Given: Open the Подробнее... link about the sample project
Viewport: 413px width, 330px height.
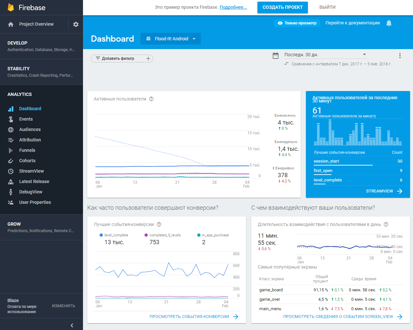Looking at the screenshot, I should coord(233,7).
